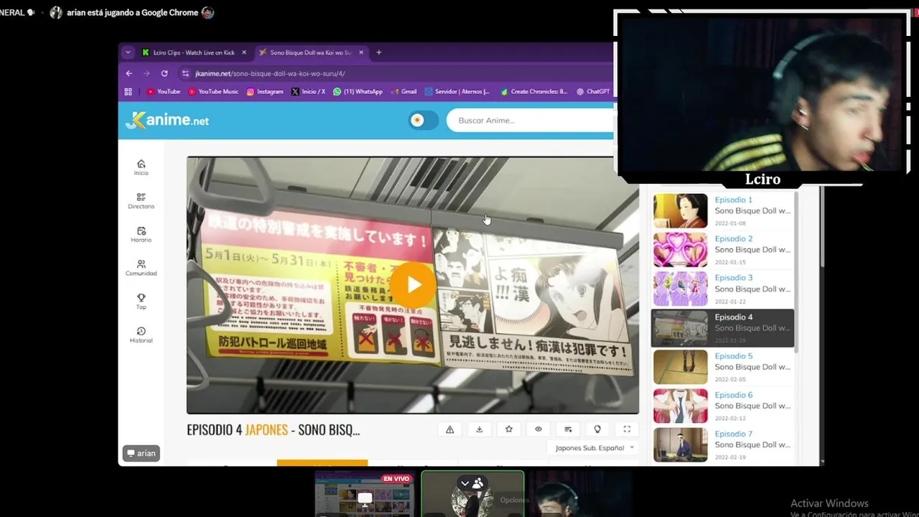Open the Historial sidebar icon
Screen dimensions: 919x517
(x=141, y=335)
